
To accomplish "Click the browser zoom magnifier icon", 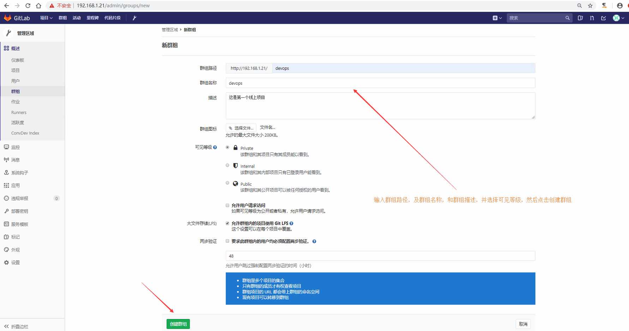I will point(579,6).
